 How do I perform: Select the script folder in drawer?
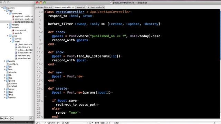(12, 89)
